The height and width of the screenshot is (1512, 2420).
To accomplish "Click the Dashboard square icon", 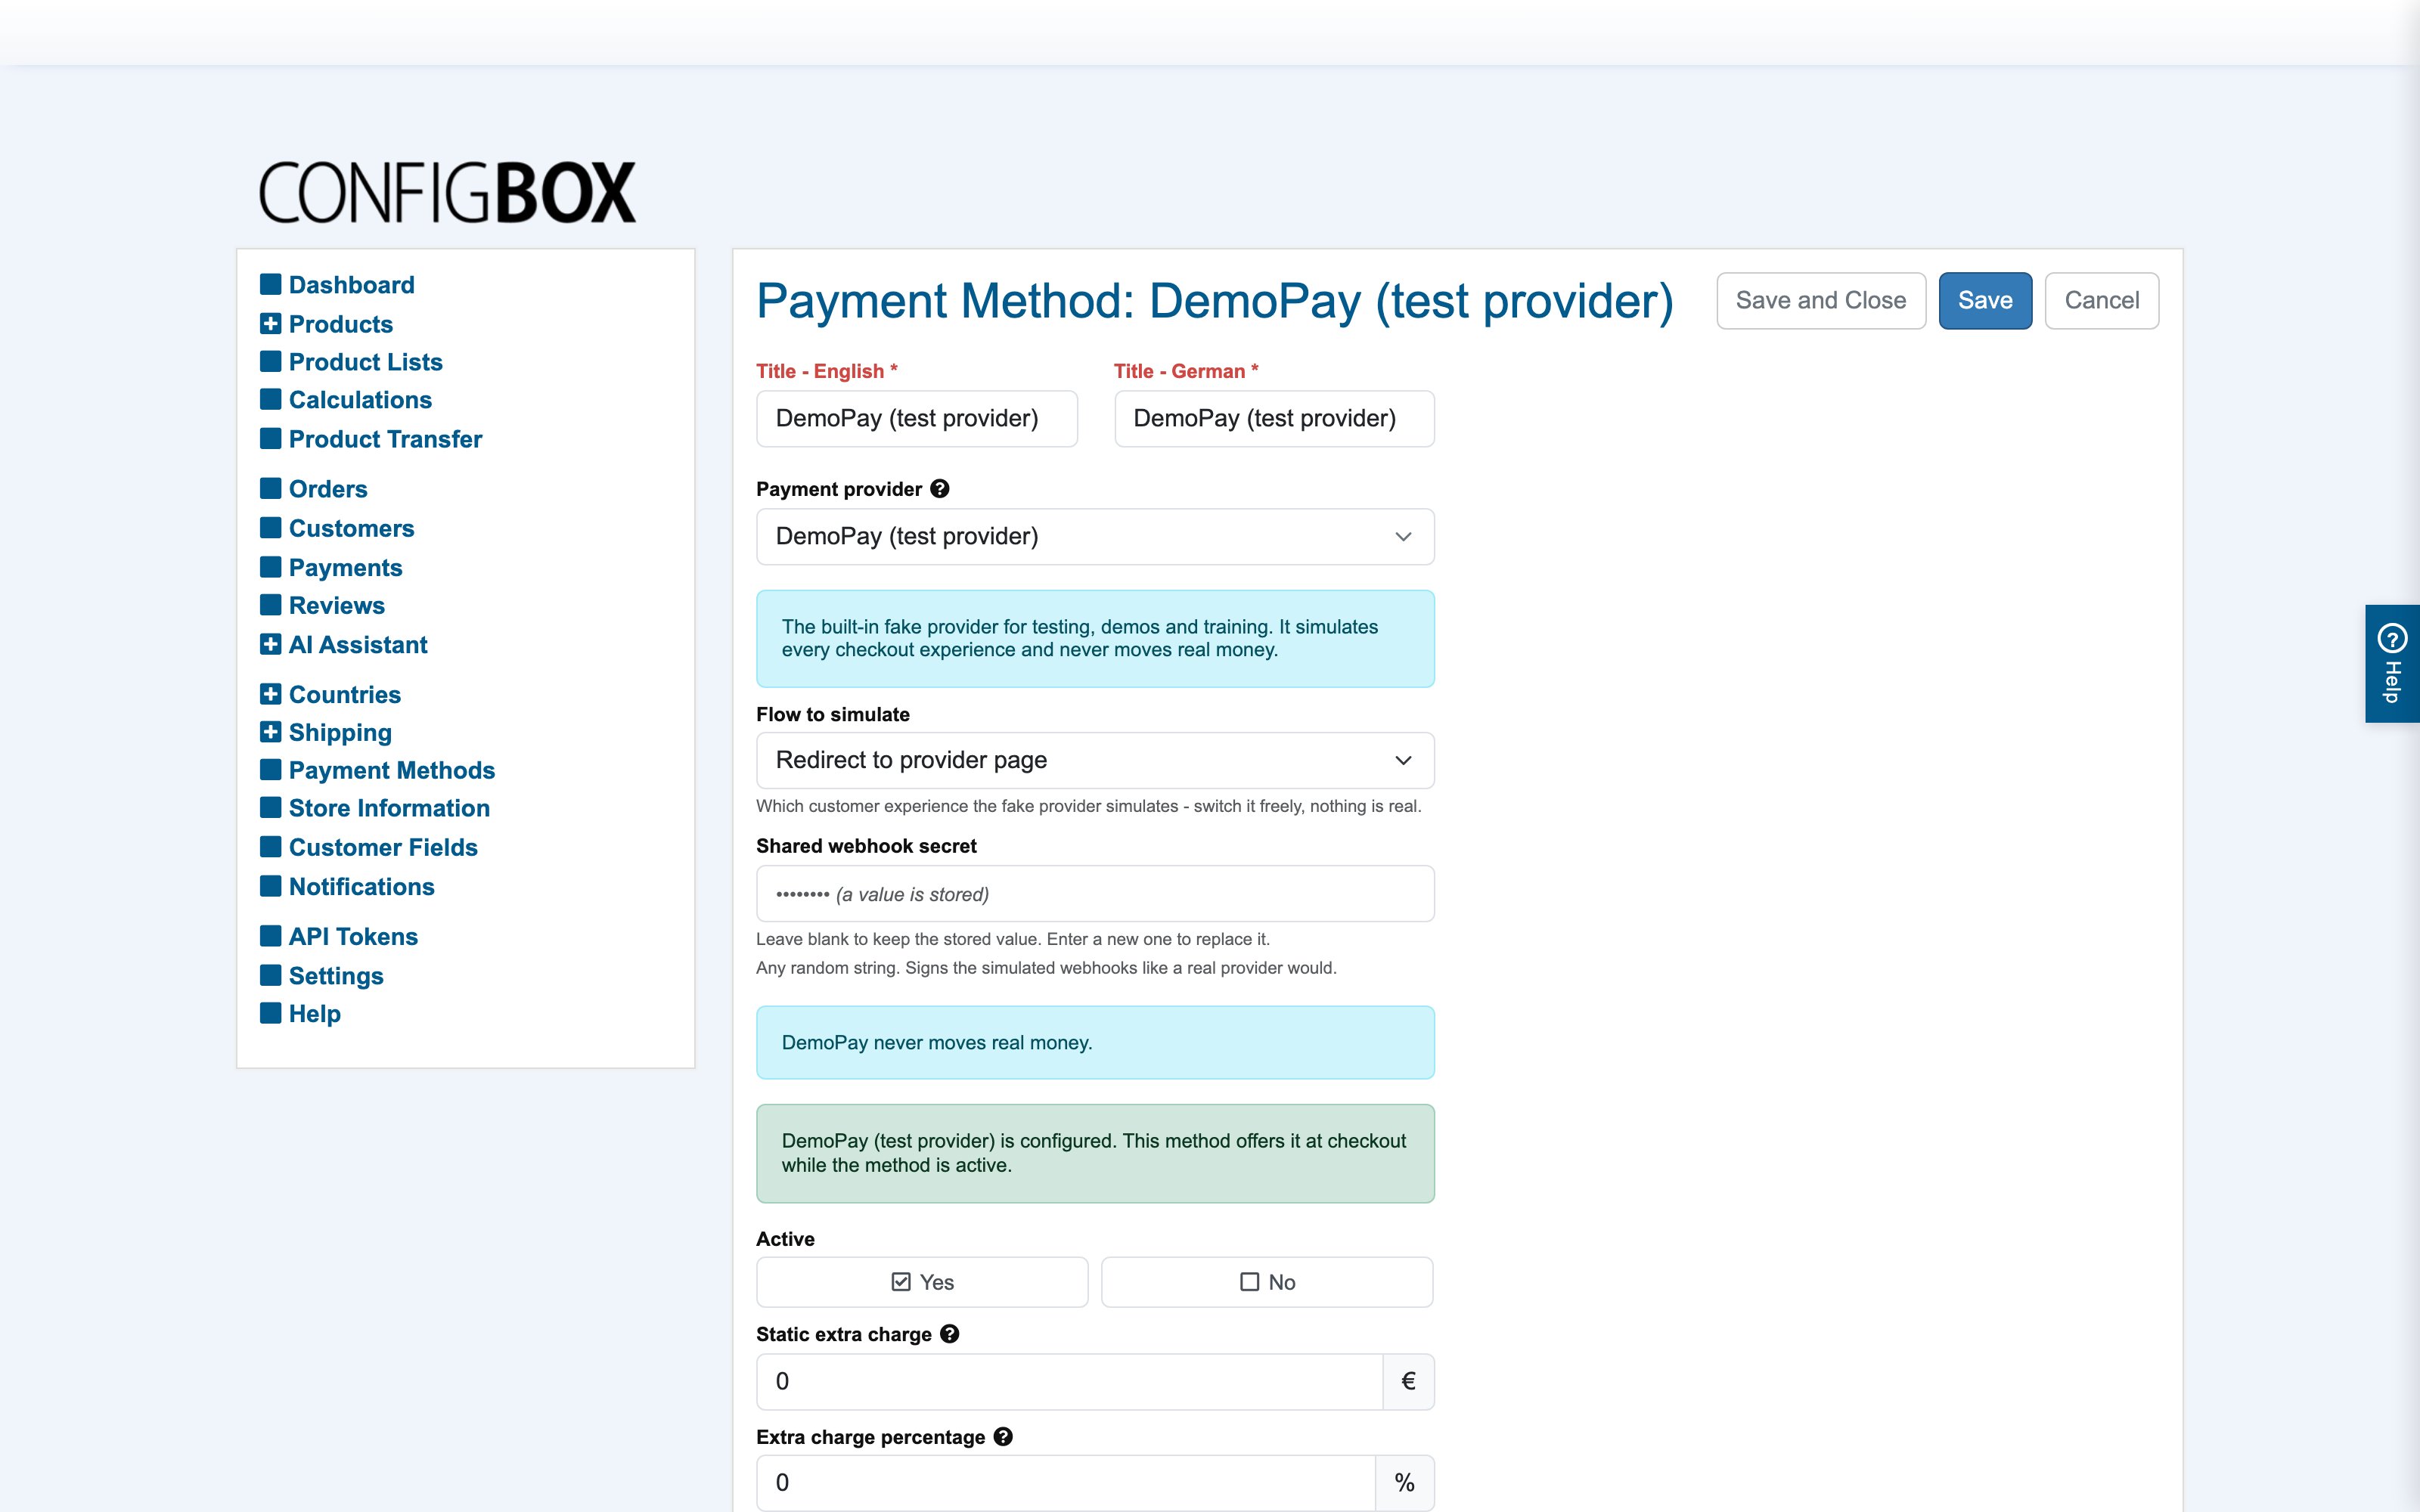I will coord(270,284).
